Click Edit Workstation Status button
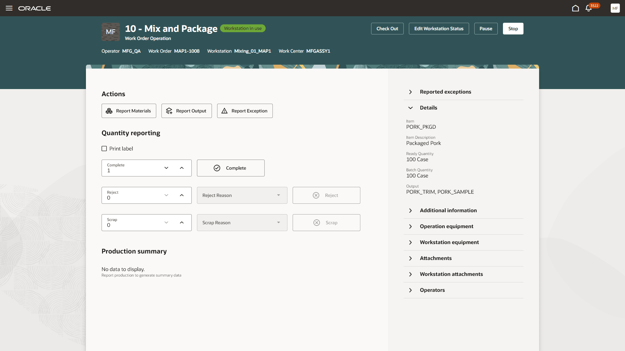This screenshot has height=351, width=625. point(438,29)
